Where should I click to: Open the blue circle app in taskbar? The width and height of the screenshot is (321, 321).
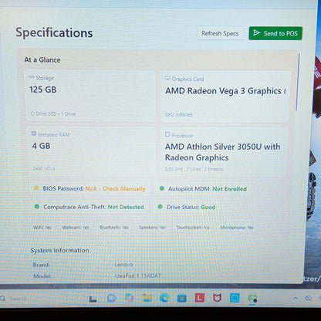coord(235,298)
